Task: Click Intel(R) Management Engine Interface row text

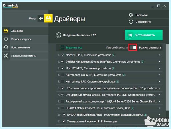Action: coord(105,62)
